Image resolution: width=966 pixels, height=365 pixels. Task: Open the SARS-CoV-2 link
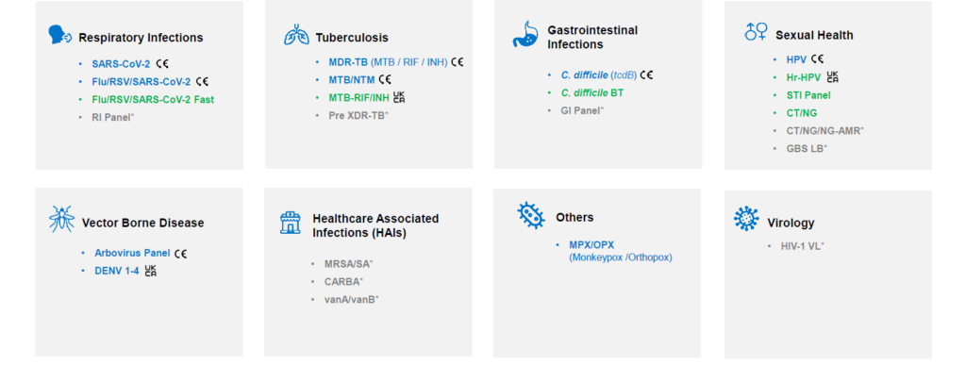point(121,63)
